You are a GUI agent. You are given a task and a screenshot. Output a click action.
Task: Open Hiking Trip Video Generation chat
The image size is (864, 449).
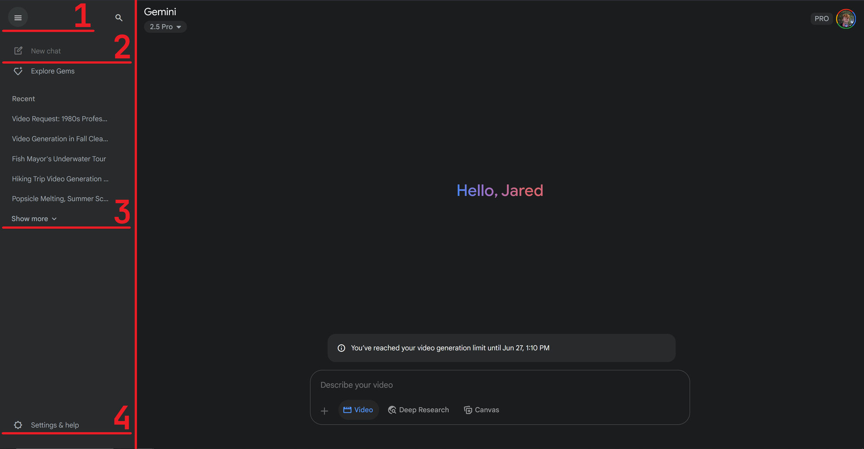point(60,179)
